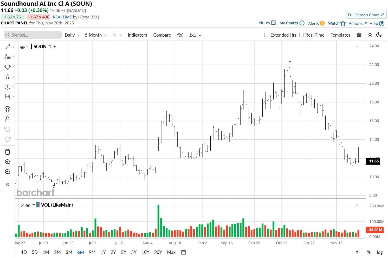The height and width of the screenshot is (258, 388).
Task: Select the 1D time range
Action: click(x=24, y=252)
